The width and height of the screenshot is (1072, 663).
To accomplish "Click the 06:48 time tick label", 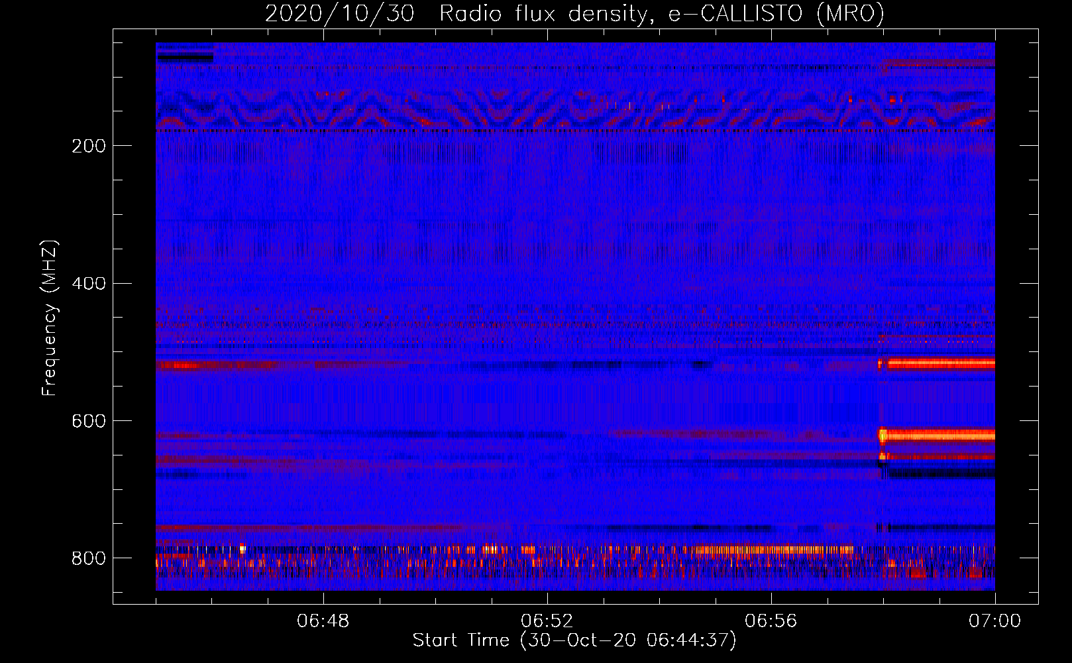I will pos(323,621).
